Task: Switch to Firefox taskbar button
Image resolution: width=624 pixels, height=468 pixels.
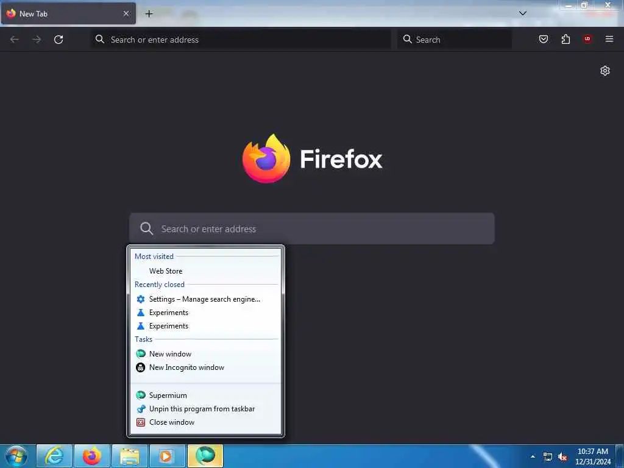Action: point(92,456)
